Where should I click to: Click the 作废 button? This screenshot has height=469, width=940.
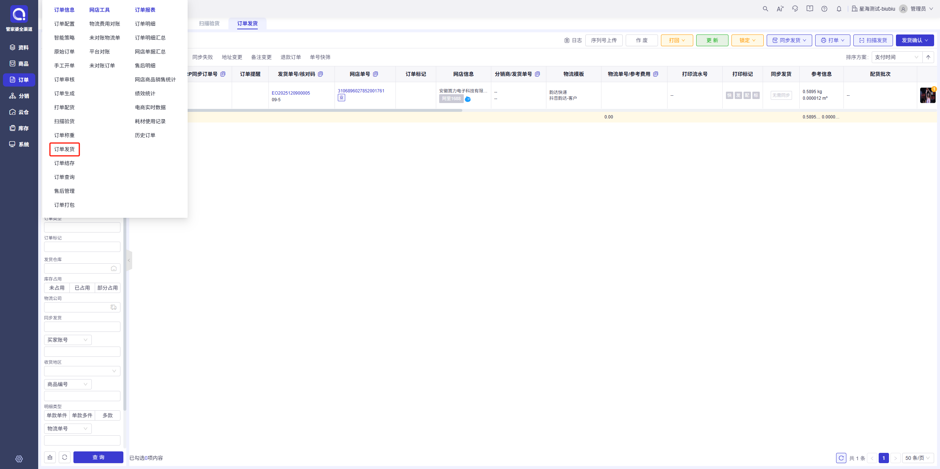[x=641, y=40]
